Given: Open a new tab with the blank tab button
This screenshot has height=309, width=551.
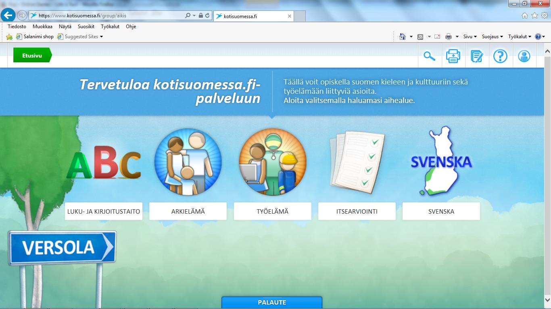Looking at the screenshot, I should (300, 16).
